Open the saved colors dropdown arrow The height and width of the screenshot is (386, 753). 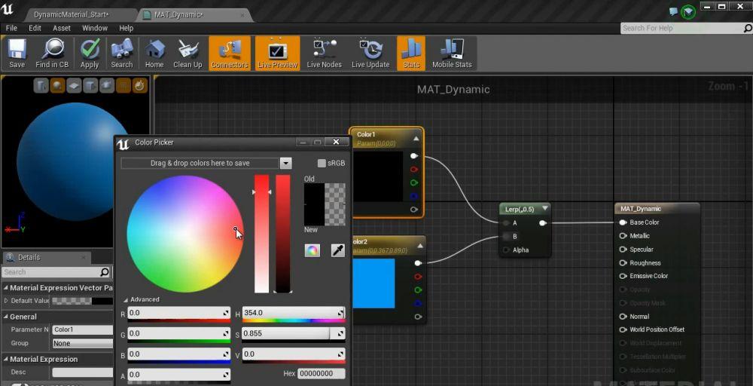pyautogui.click(x=285, y=163)
